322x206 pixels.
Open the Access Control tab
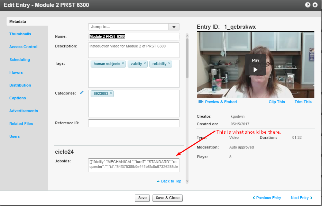point(23,47)
